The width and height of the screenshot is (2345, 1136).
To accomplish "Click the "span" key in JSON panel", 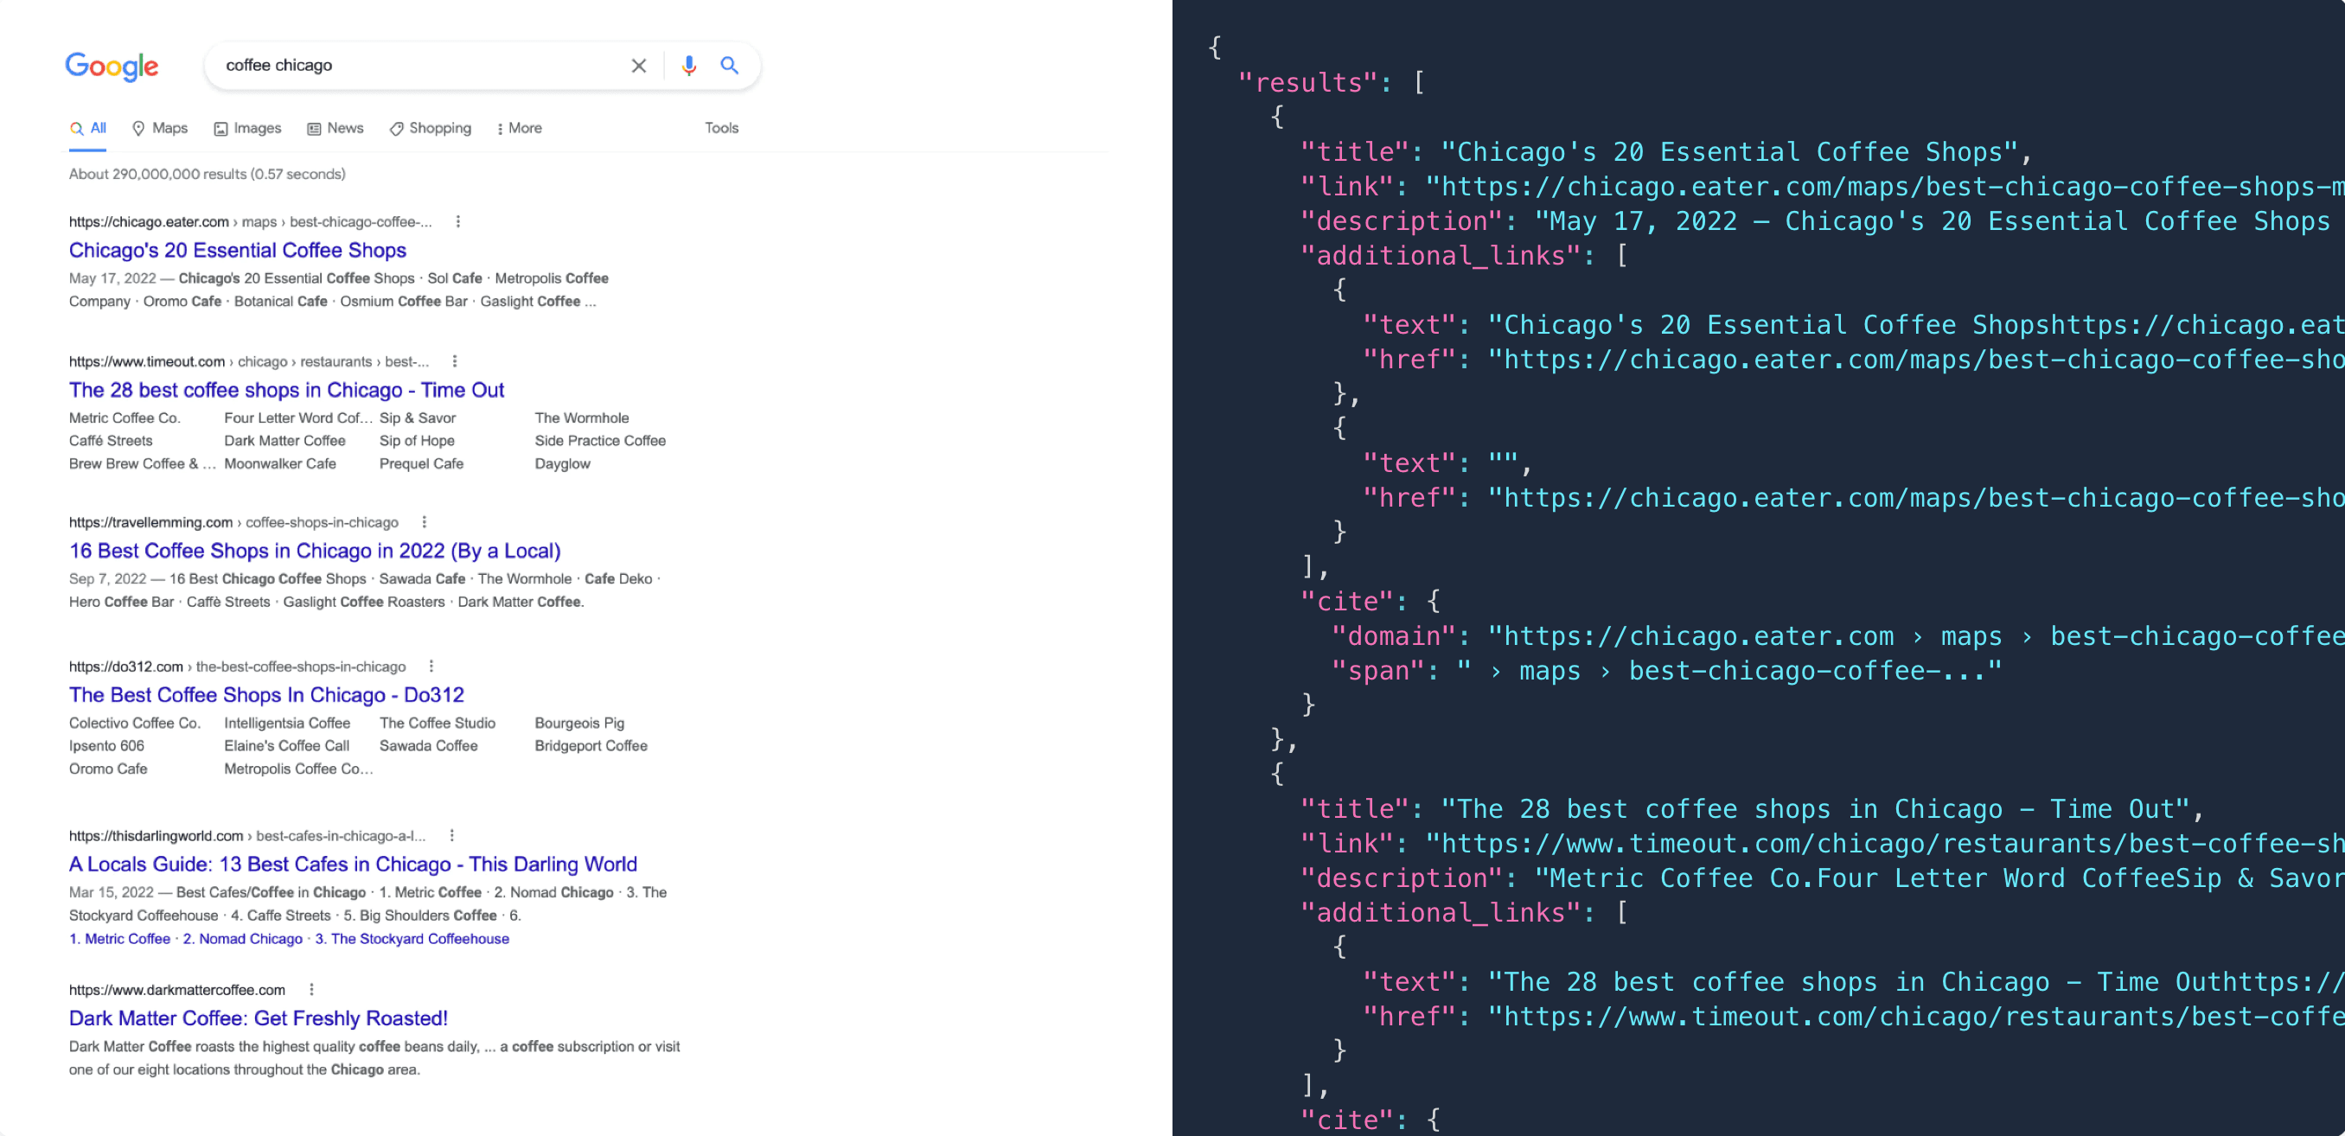I will pos(1379,670).
